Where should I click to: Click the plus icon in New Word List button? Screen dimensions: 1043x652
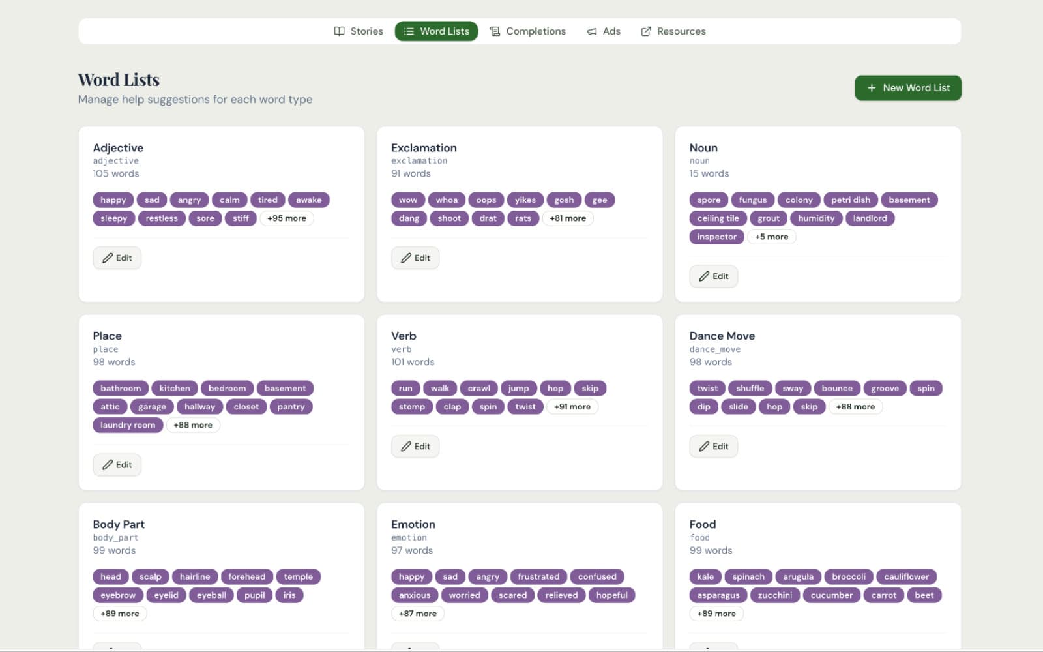[871, 87]
